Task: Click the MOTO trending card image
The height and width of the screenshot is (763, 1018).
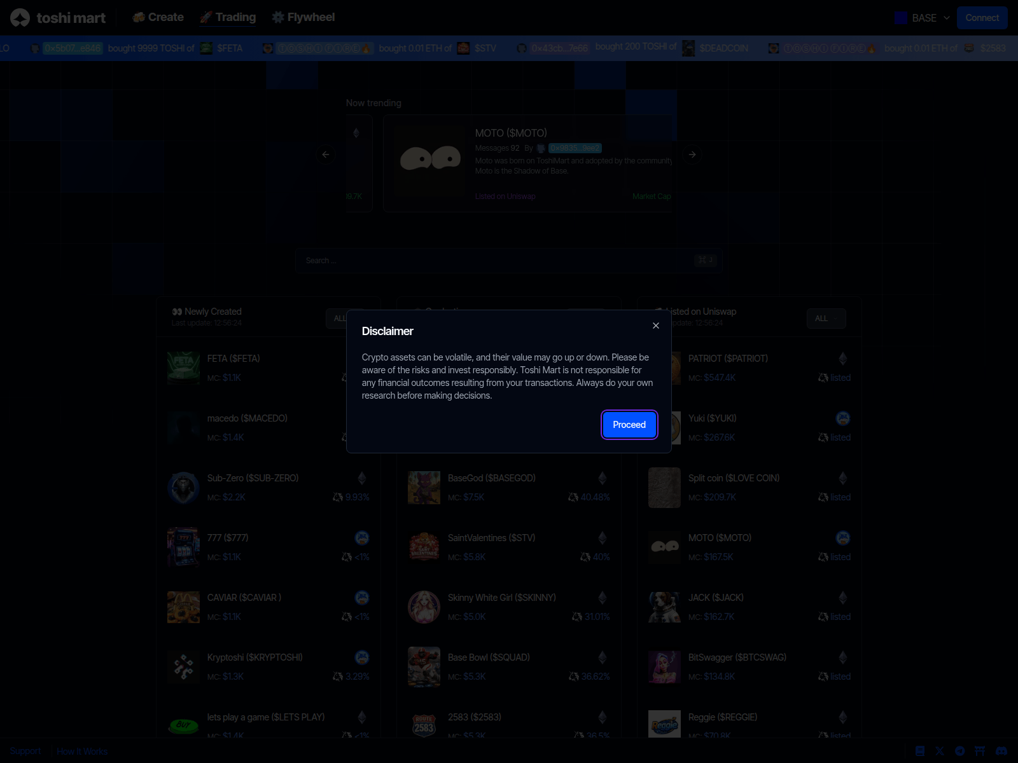Action: click(x=429, y=159)
